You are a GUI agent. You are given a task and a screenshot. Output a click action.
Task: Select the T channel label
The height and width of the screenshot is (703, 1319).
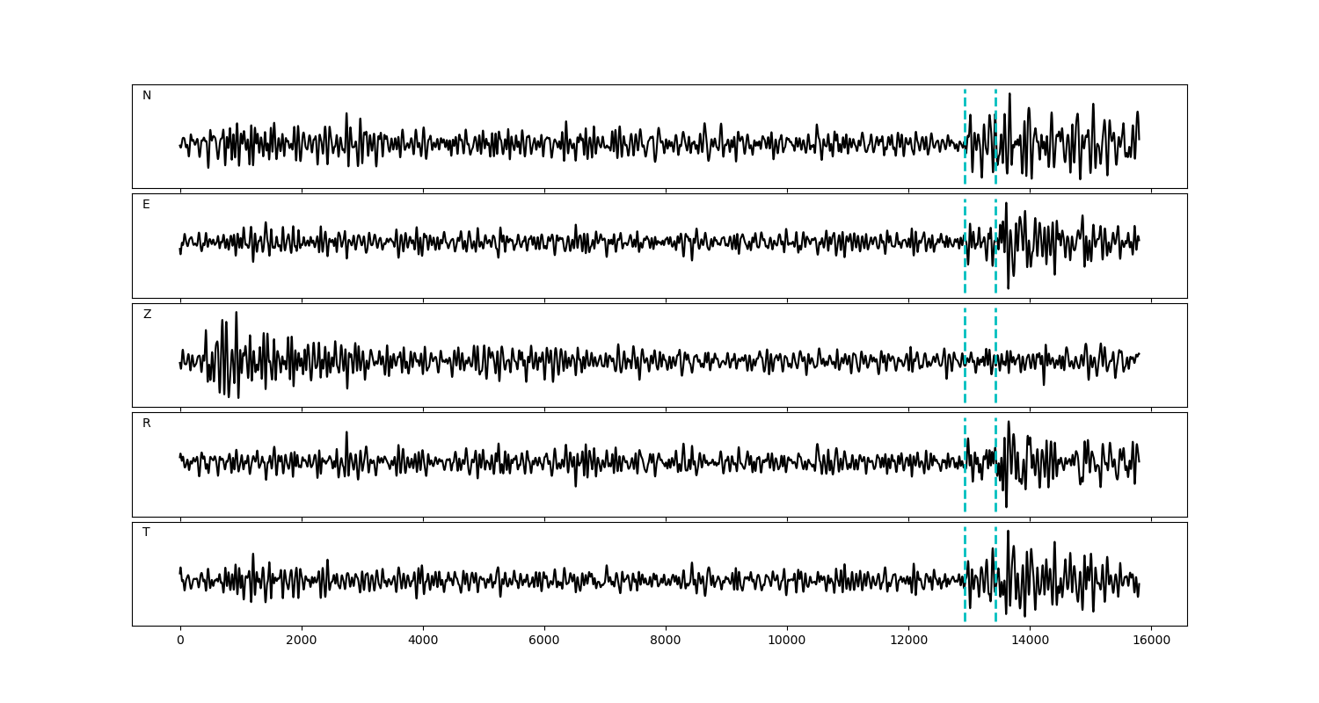pyautogui.click(x=146, y=533)
